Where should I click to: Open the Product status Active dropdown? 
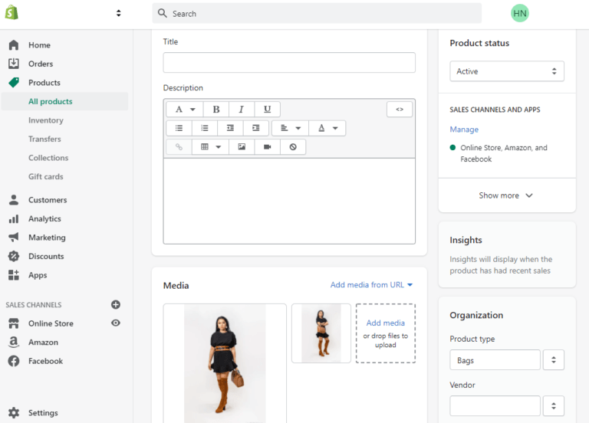[507, 71]
